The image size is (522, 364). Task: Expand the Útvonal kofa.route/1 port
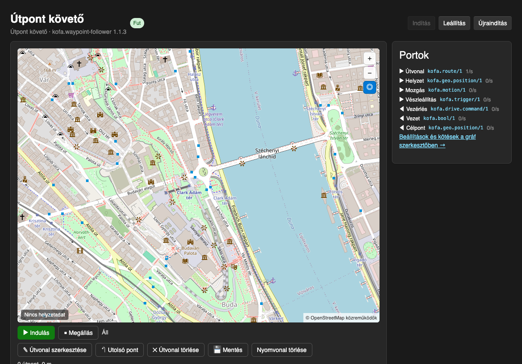click(x=436, y=71)
